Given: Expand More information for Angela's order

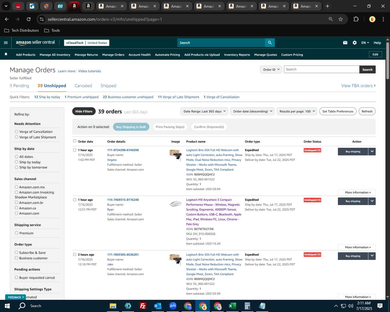Looking at the screenshot, I should tap(357, 193).
